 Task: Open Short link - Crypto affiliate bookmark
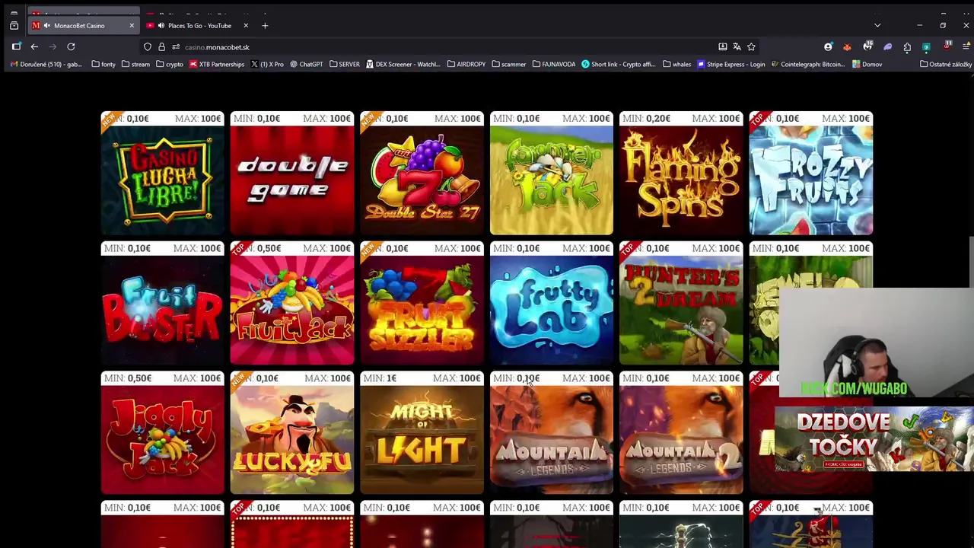click(x=619, y=65)
